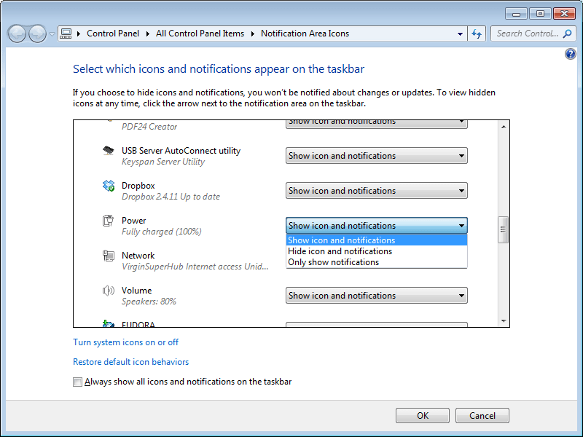Click Restore default icon behaviors link
The height and width of the screenshot is (437, 583).
click(131, 362)
